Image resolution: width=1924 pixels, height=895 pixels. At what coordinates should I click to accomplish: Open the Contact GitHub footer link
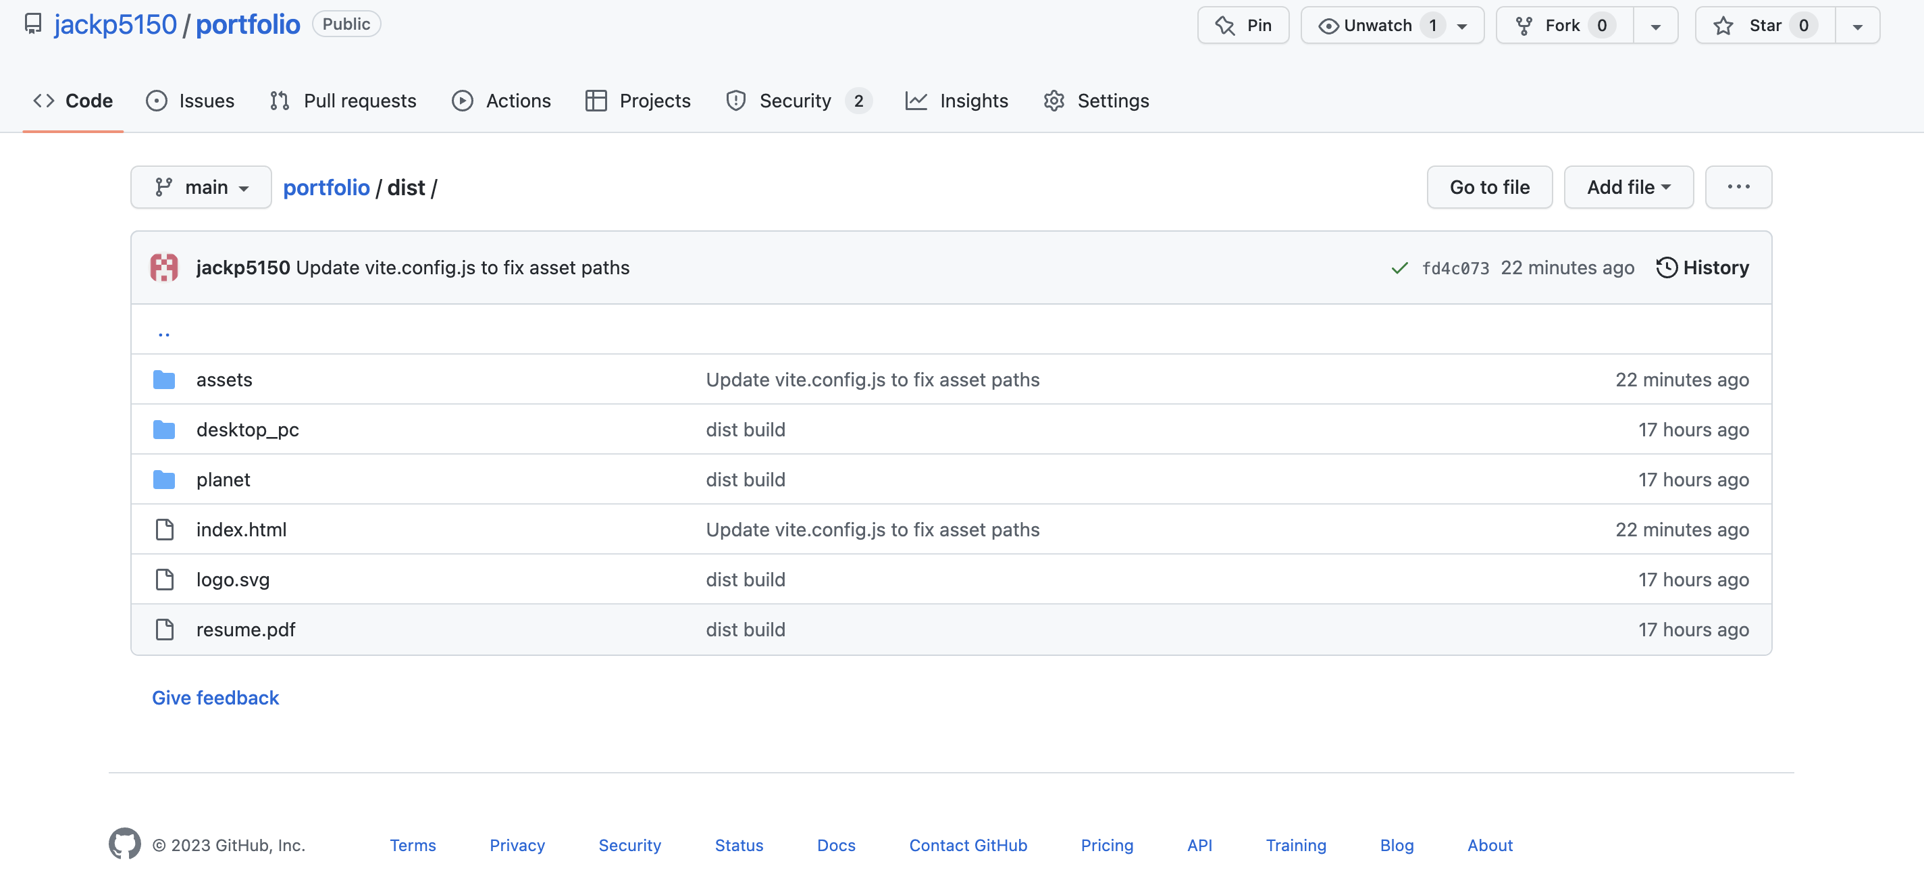click(x=968, y=845)
